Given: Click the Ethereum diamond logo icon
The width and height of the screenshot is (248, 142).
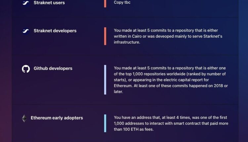Looking at the screenshot, I should (24, 118).
